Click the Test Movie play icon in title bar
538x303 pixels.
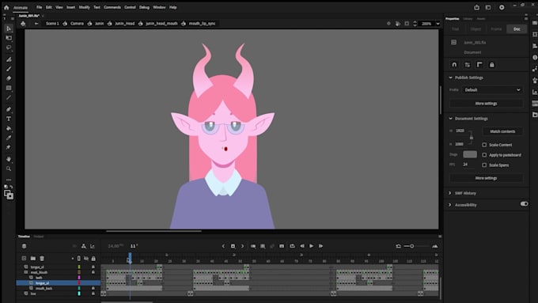point(502,7)
